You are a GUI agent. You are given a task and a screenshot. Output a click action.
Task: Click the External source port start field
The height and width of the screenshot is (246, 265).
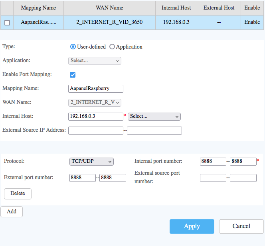[x=213, y=178]
